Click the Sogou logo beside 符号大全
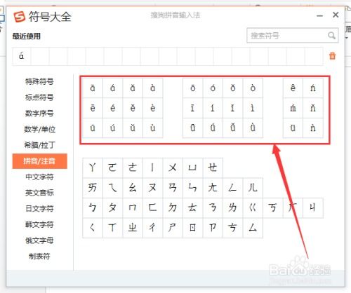This screenshot has height=293, width=351. coord(19,17)
